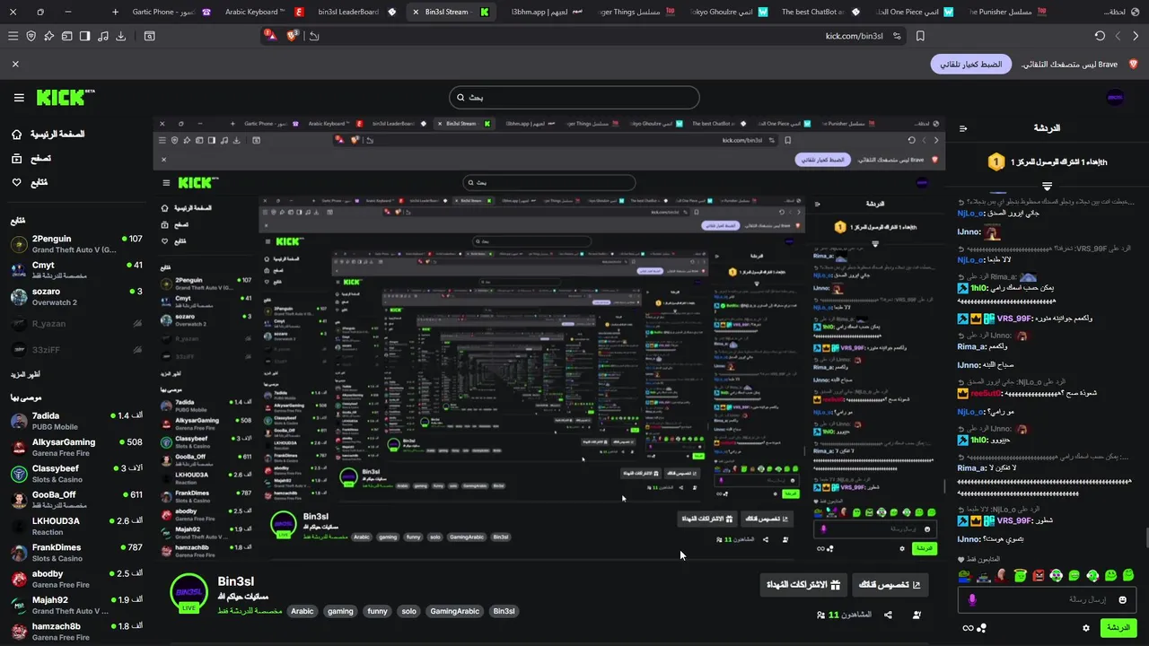Open the 7adida PUBG Mobile channel
The image size is (1149, 646).
point(76,421)
